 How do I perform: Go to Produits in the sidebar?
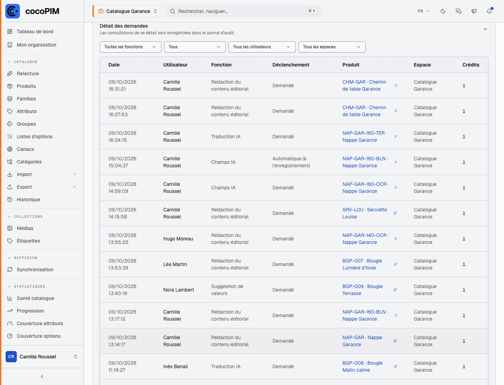(42, 86)
